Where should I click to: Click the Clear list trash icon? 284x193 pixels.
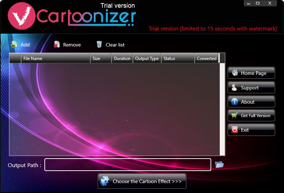[x=99, y=44]
